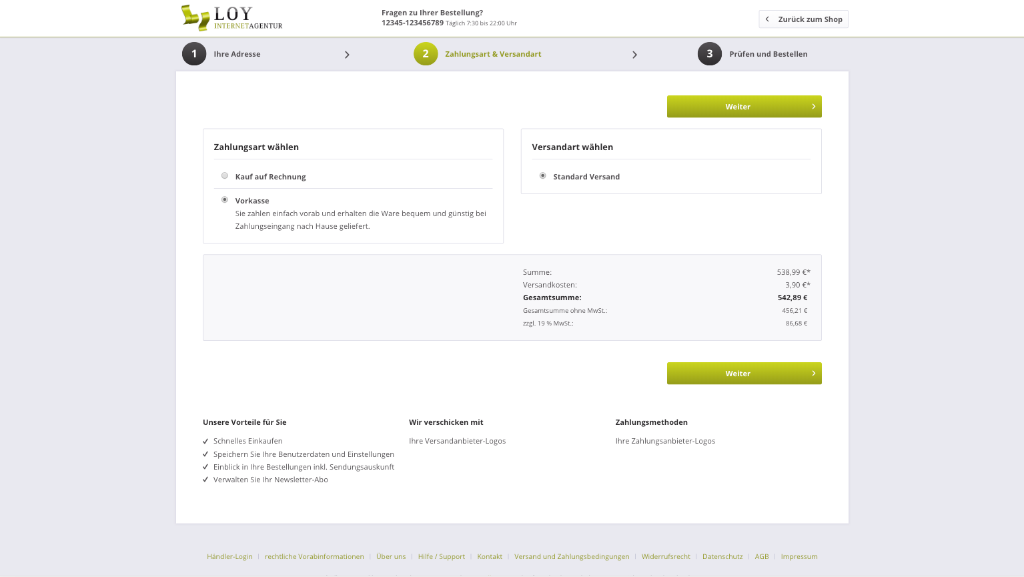Open rechtliche Vorabinformationen link
1024x577 pixels.
[314, 556]
